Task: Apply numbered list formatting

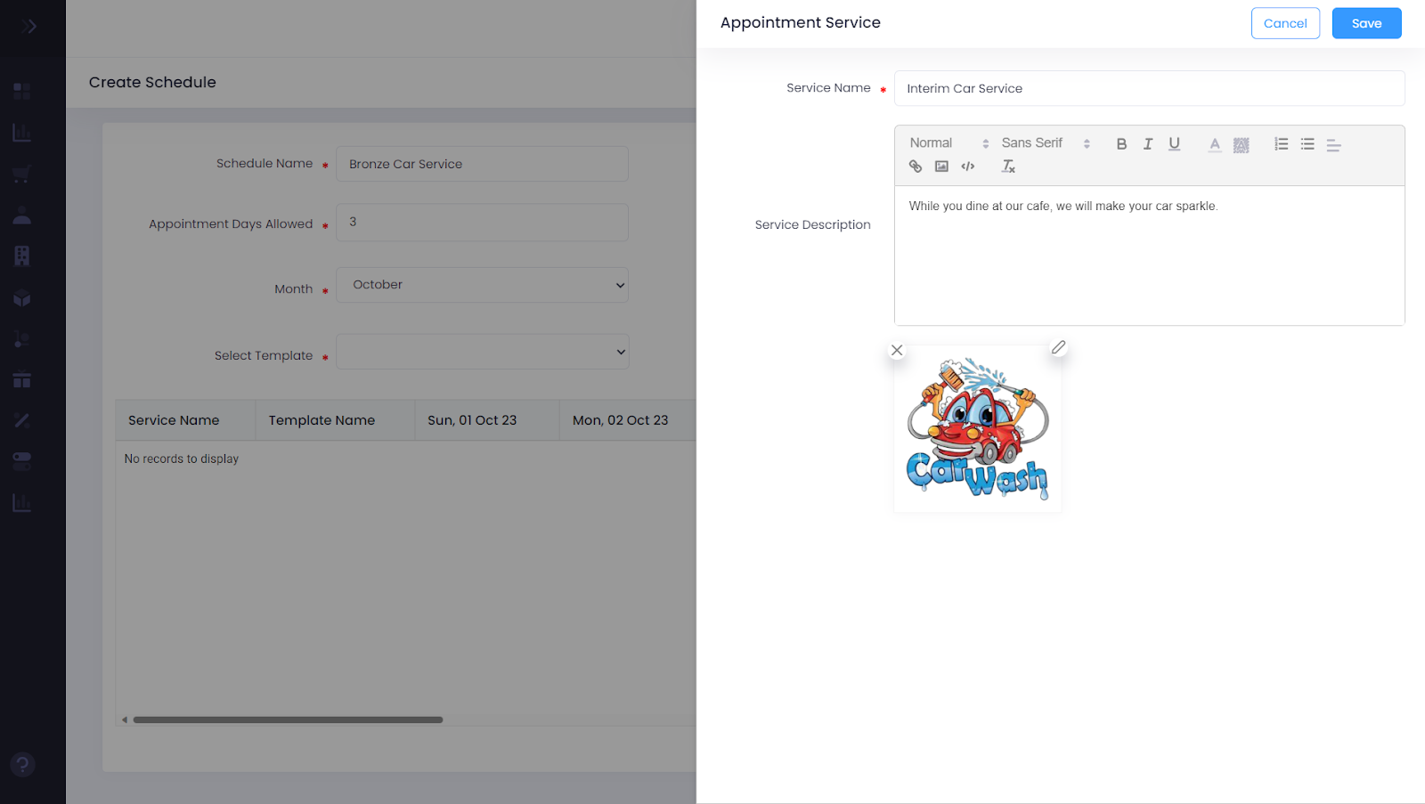Action: coord(1281,144)
